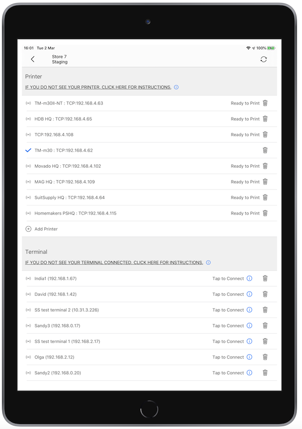This screenshot has height=429, width=302.
Task: Show info for Sandy3 terminal
Action: (249, 326)
